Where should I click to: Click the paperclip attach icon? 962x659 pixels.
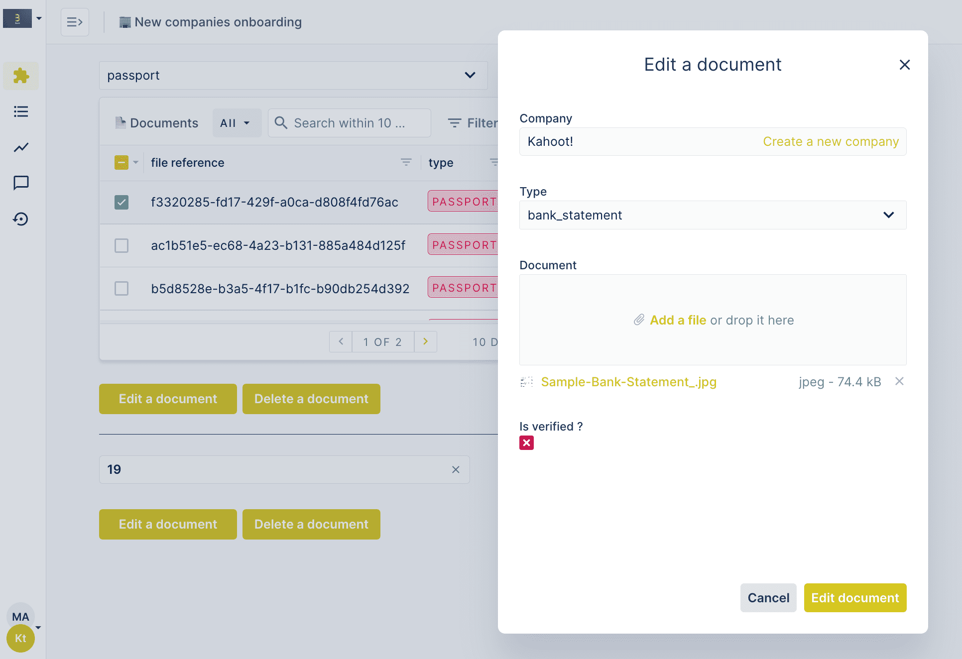[x=639, y=320]
